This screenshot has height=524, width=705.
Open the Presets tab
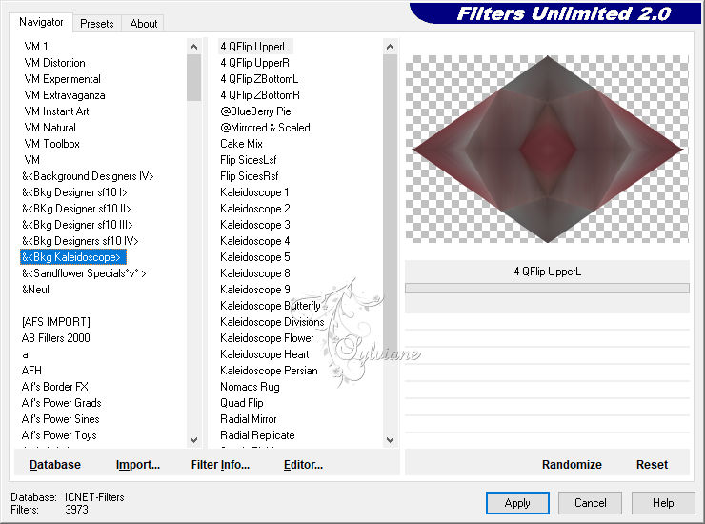[96, 24]
